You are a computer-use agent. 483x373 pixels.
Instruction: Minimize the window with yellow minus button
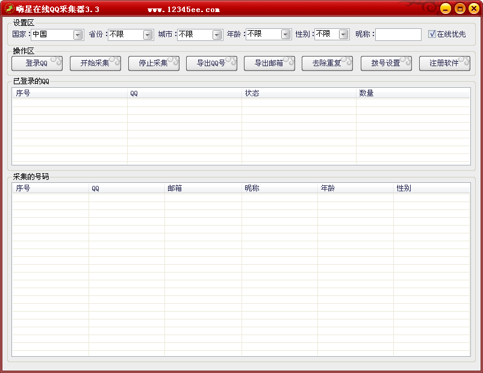click(x=446, y=8)
